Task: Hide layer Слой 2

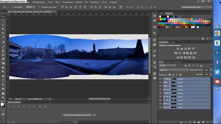Action: 160,100
